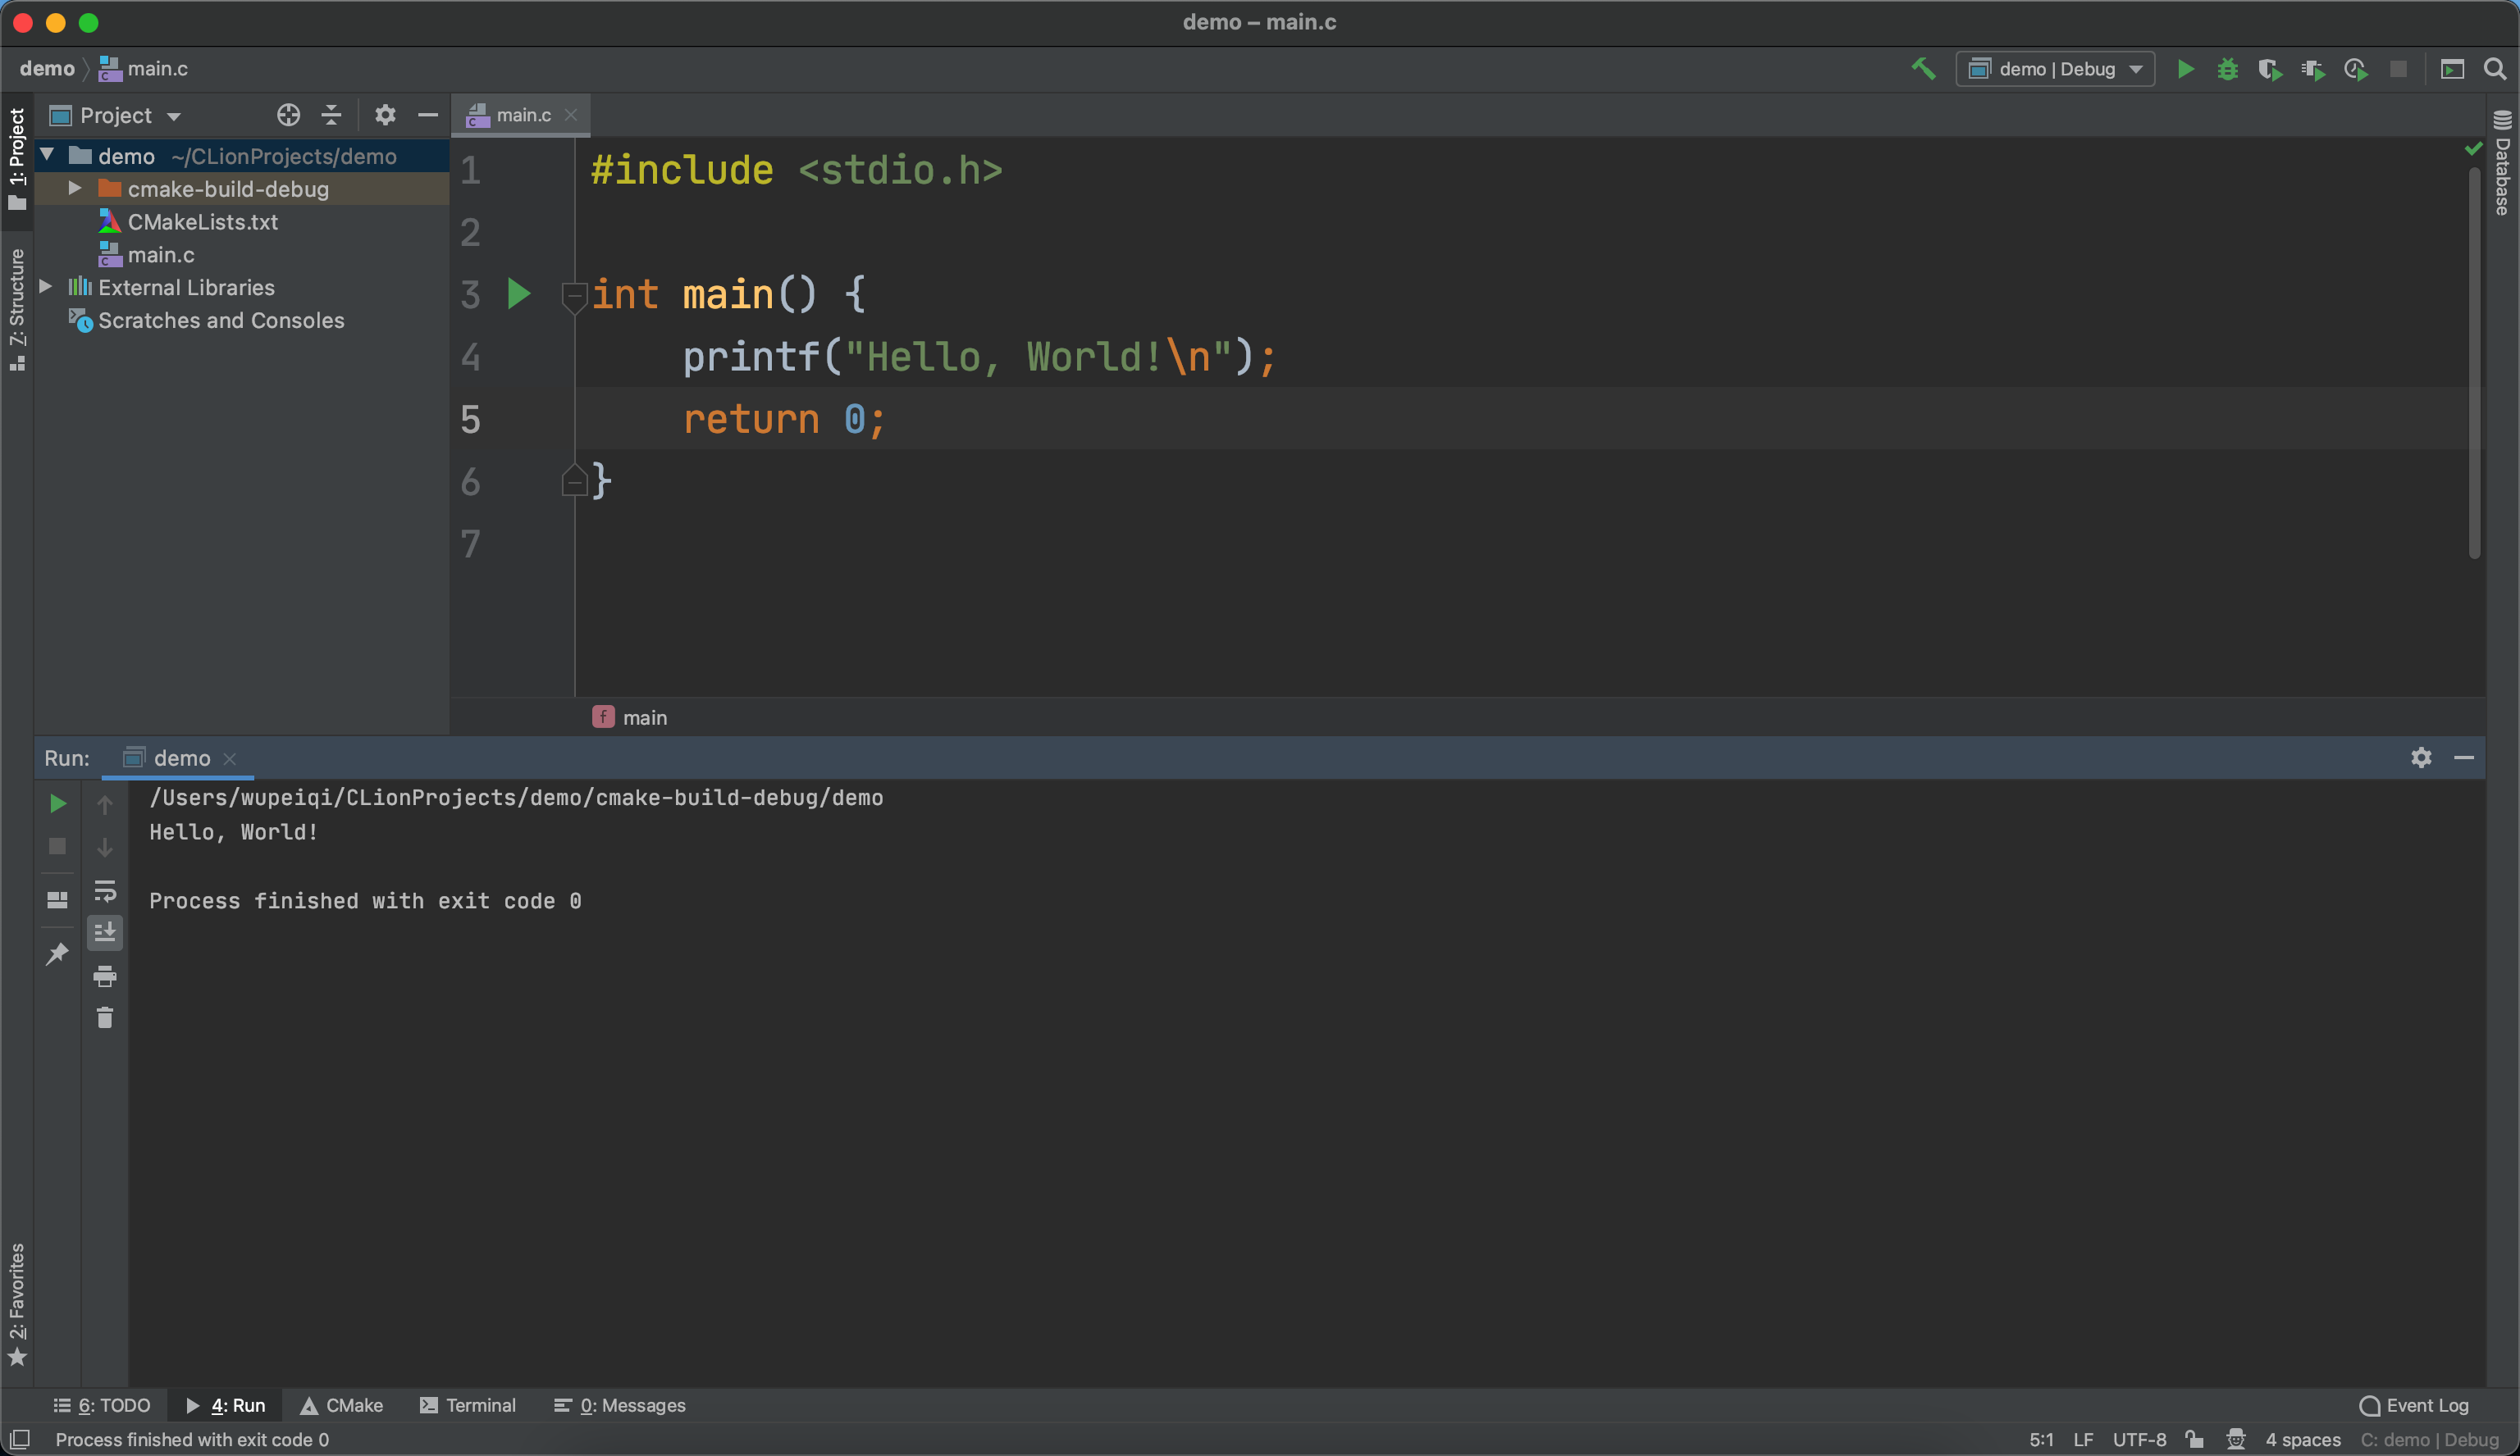The width and height of the screenshot is (2520, 1456).
Task: Click the editor vertical scrollbar
Action: 2474,362
